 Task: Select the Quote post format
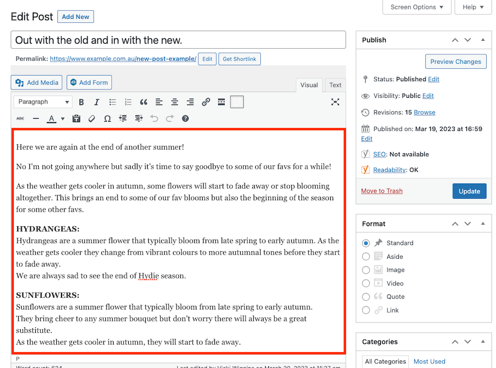click(366, 297)
